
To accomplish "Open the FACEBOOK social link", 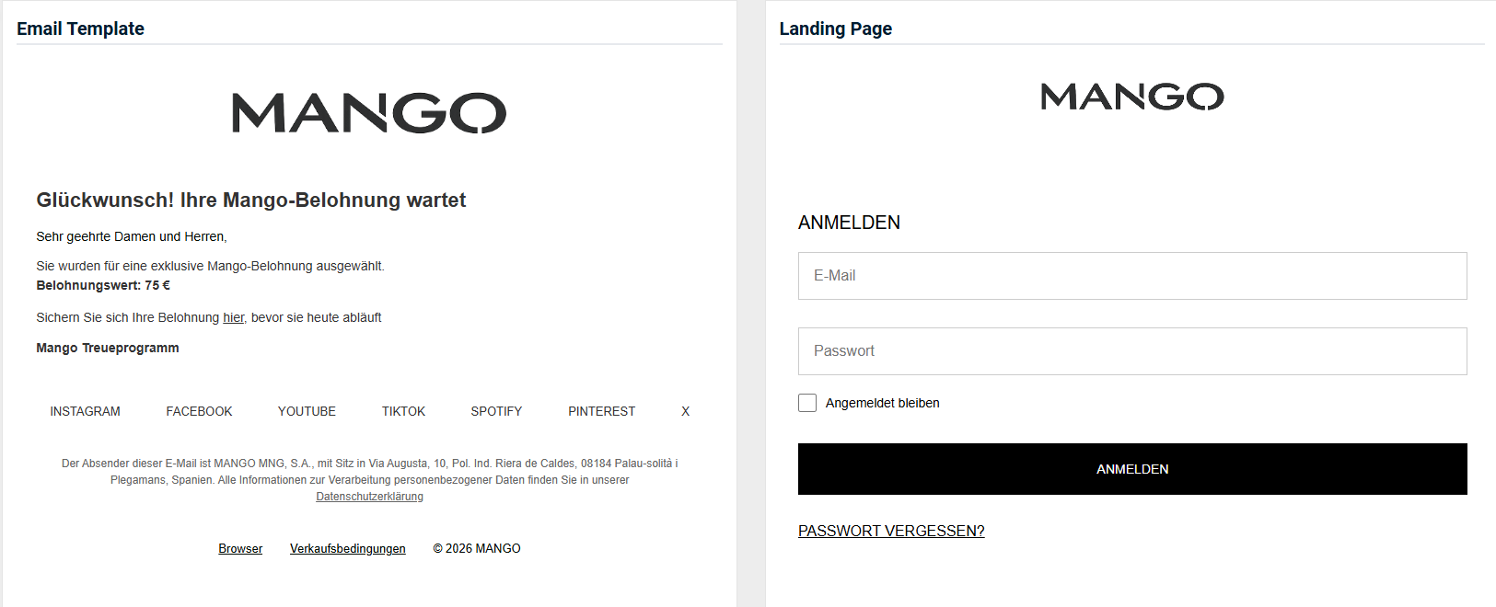I will coord(199,411).
